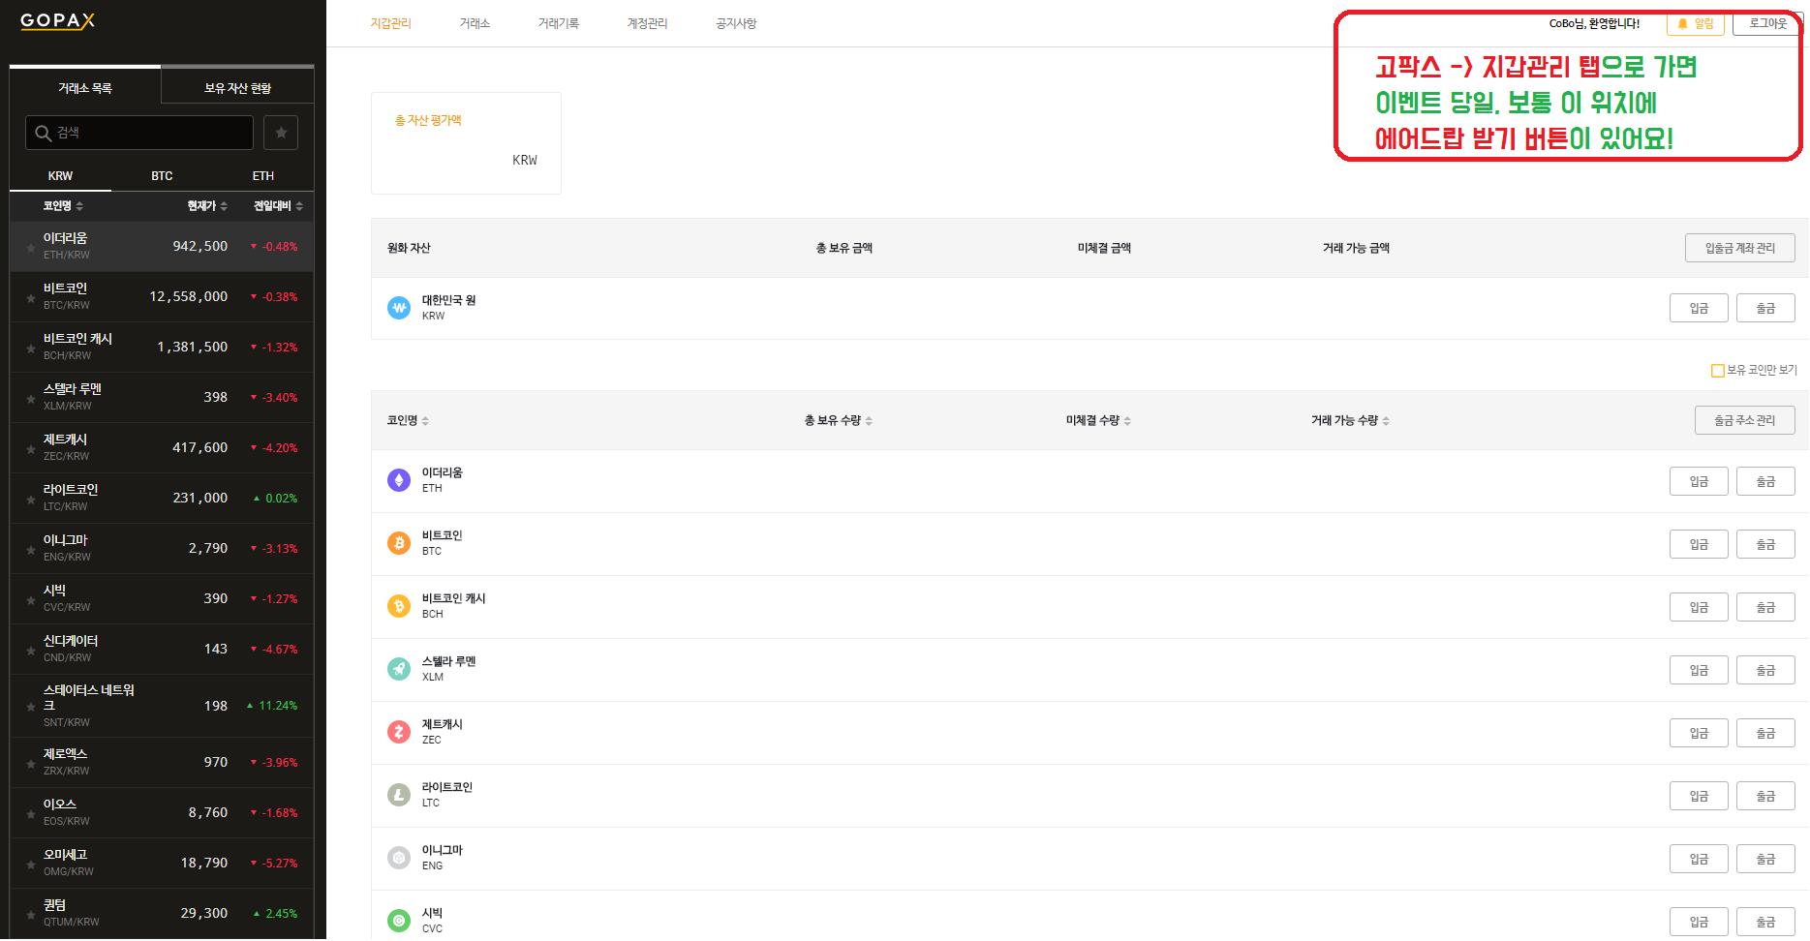
Task: Sort market list by 코인명
Action: 63,206
